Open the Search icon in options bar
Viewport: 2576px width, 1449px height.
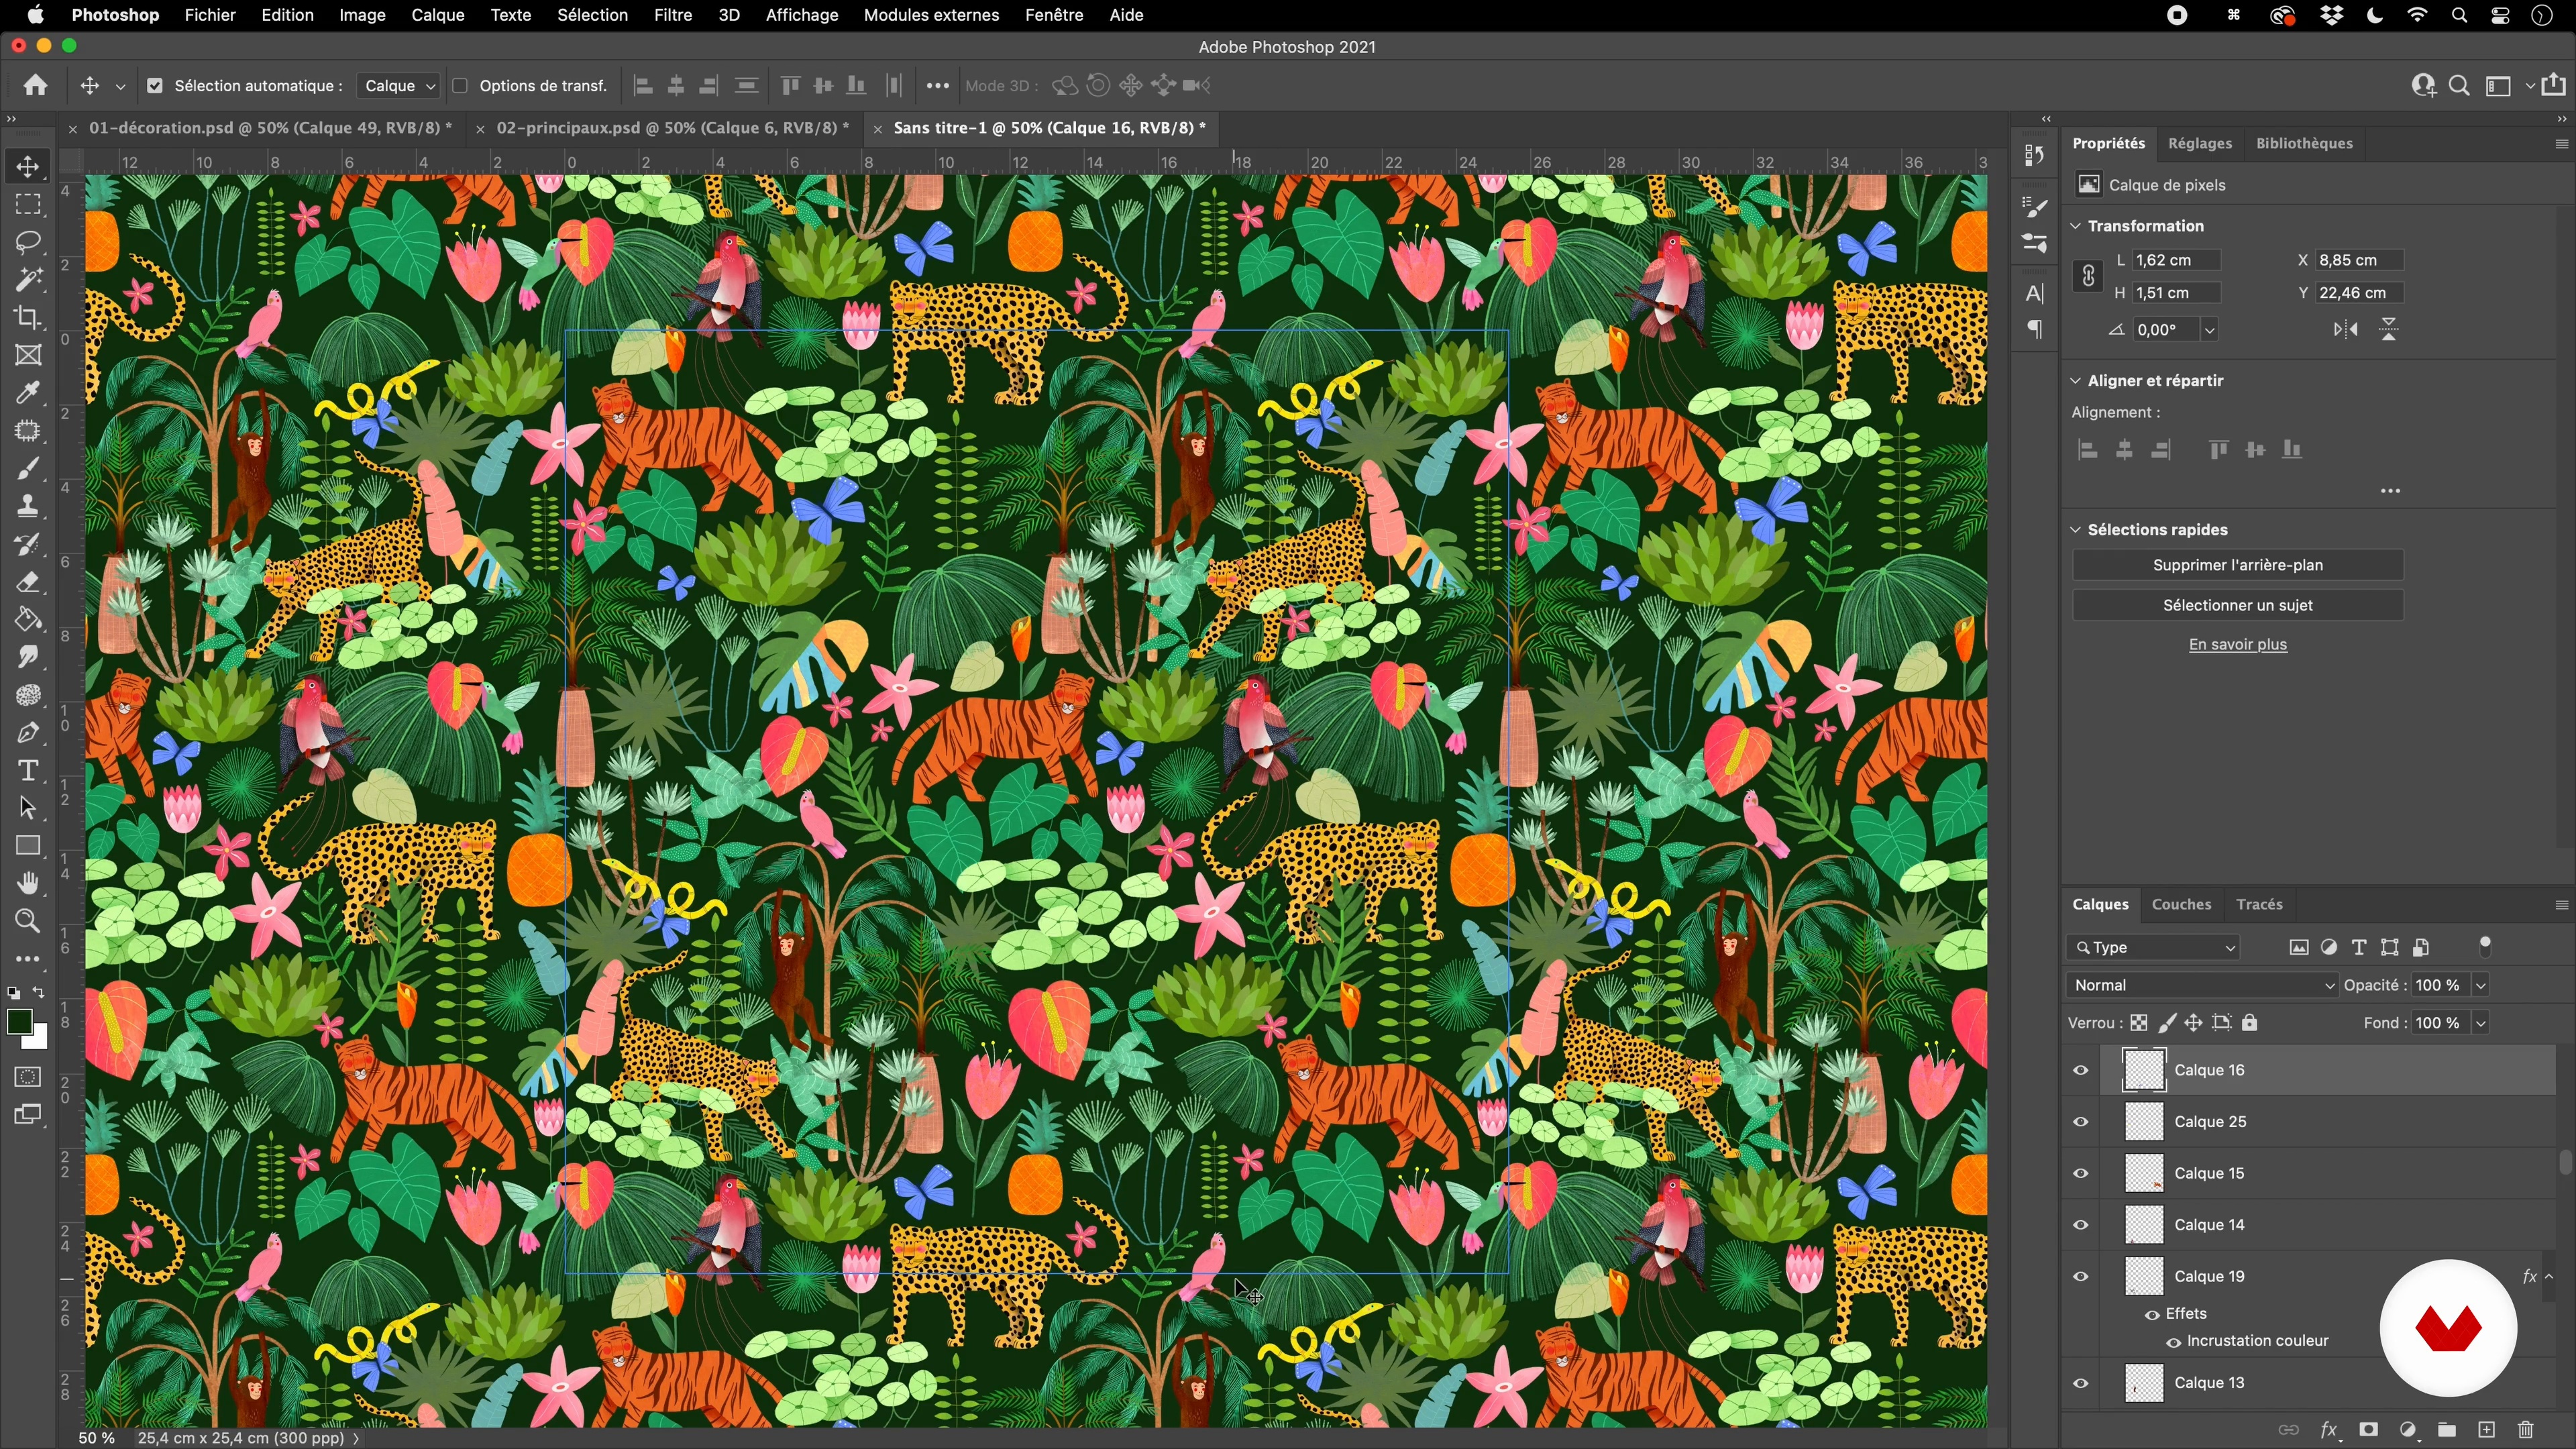(x=2459, y=86)
